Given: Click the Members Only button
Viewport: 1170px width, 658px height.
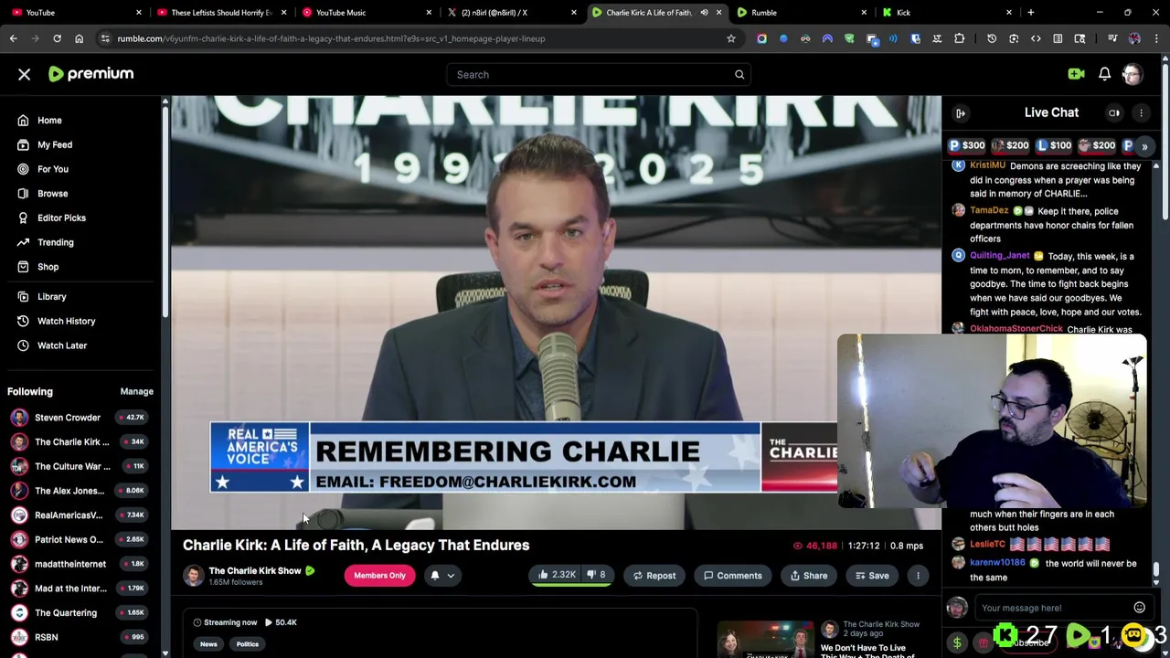Looking at the screenshot, I should [379, 575].
